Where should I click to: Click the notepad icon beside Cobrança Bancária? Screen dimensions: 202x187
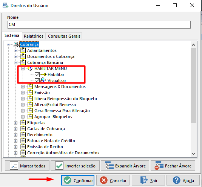(x=23, y=62)
